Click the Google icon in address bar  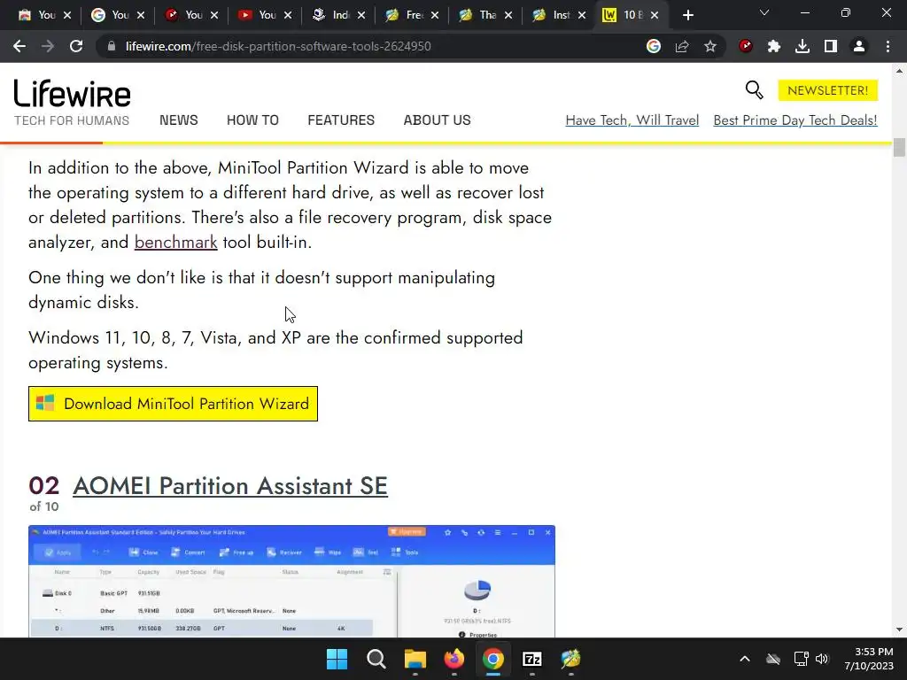(x=654, y=46)
